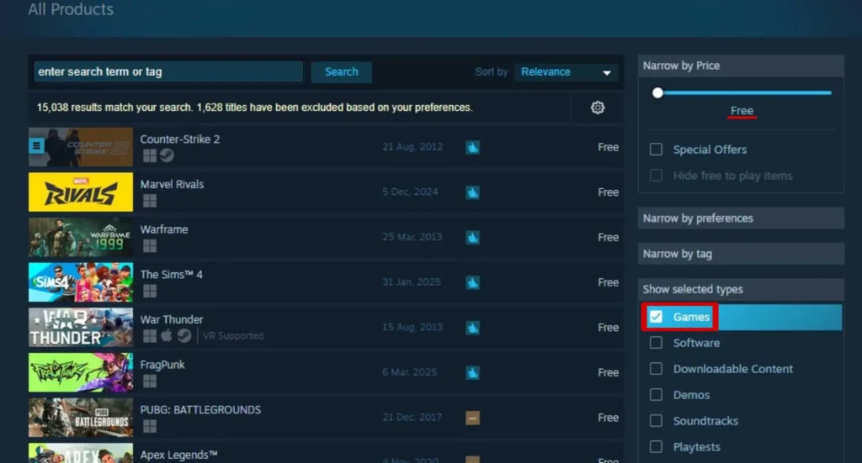Check the Soundtracks type checkbox
The image size is (862, 463).
pyautogui.click(x=656, y=421)
